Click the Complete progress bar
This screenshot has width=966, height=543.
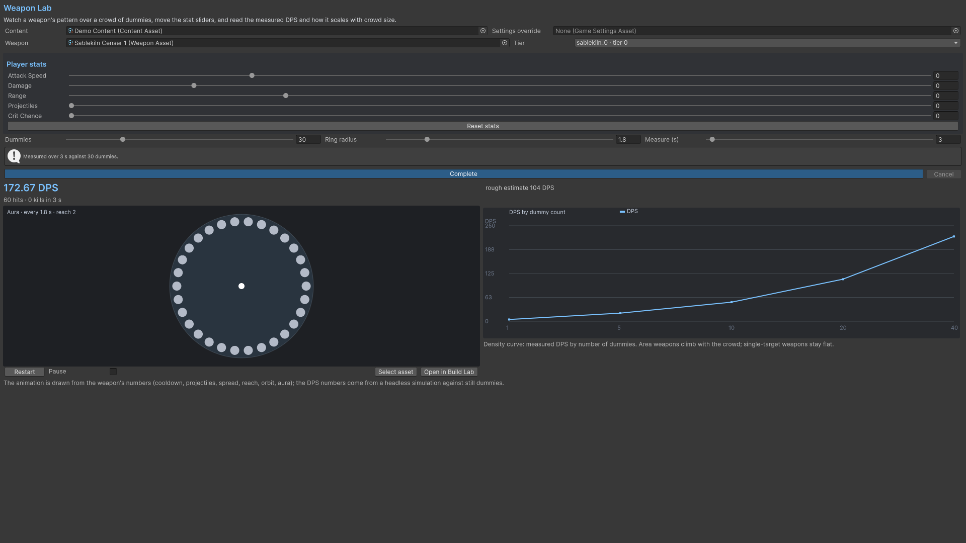click(463, 174)
